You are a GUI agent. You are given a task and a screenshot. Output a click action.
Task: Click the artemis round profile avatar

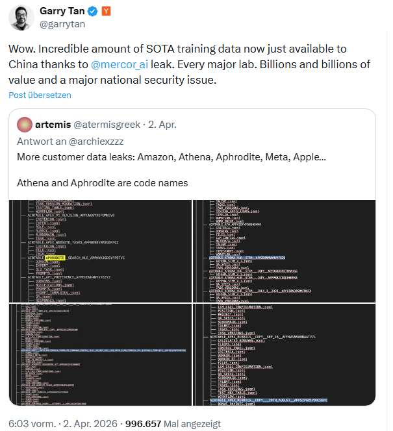point(25,124)
